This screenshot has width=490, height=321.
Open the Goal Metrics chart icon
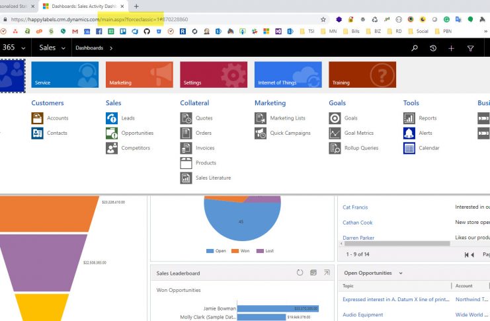pyautogui.click(x=335, y=133)
